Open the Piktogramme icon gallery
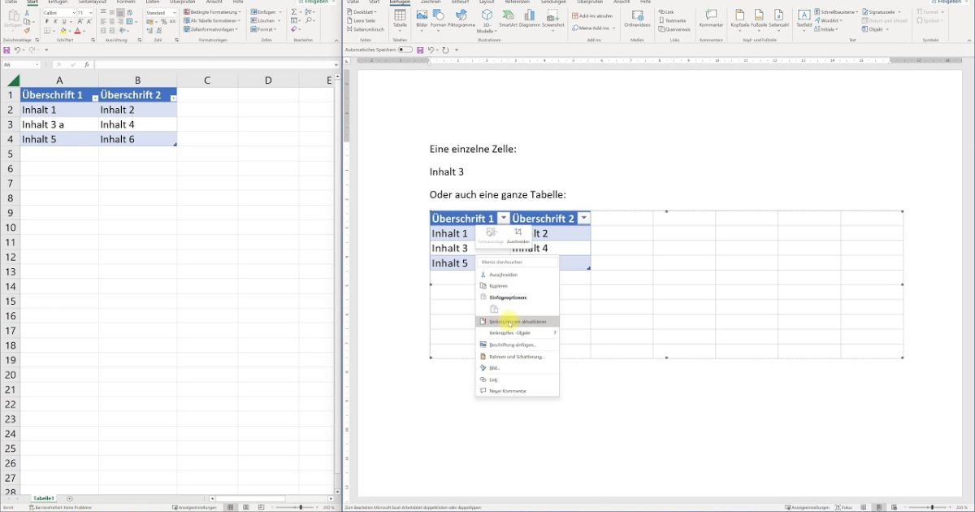The height and width of the screenshot is (512, 975). click(461, 18)
